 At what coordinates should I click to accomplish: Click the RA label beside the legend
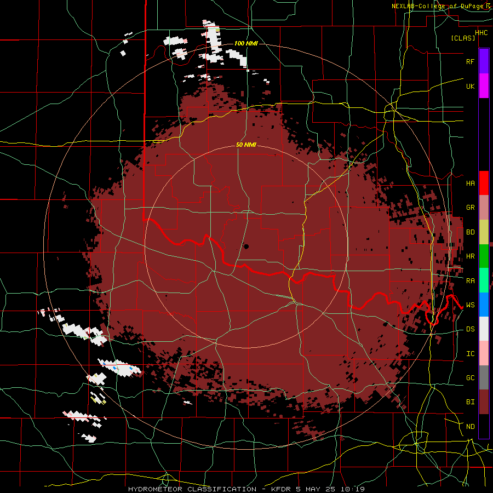[470, 280]
